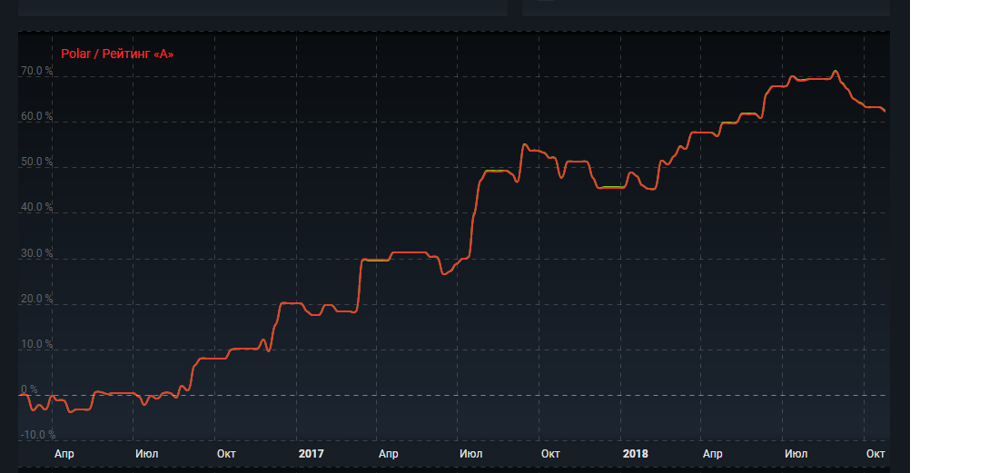The image size is (999, 473).
Task: Click the 10.0 % y-axis label
Action: pos(37,345)
